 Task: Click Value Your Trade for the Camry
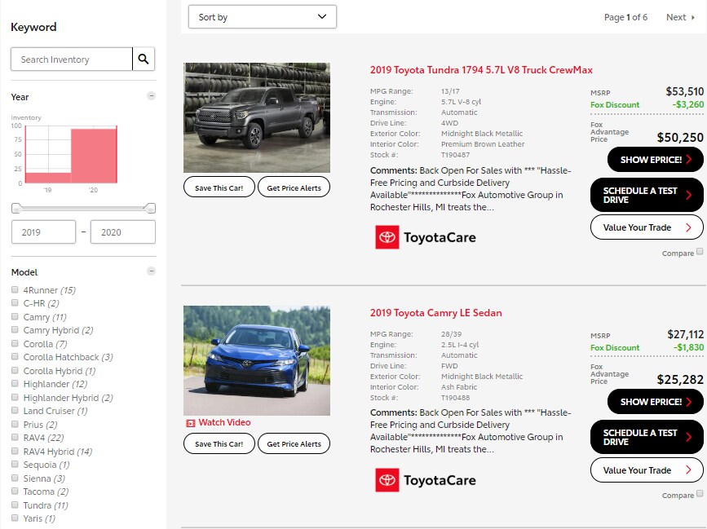647,470
